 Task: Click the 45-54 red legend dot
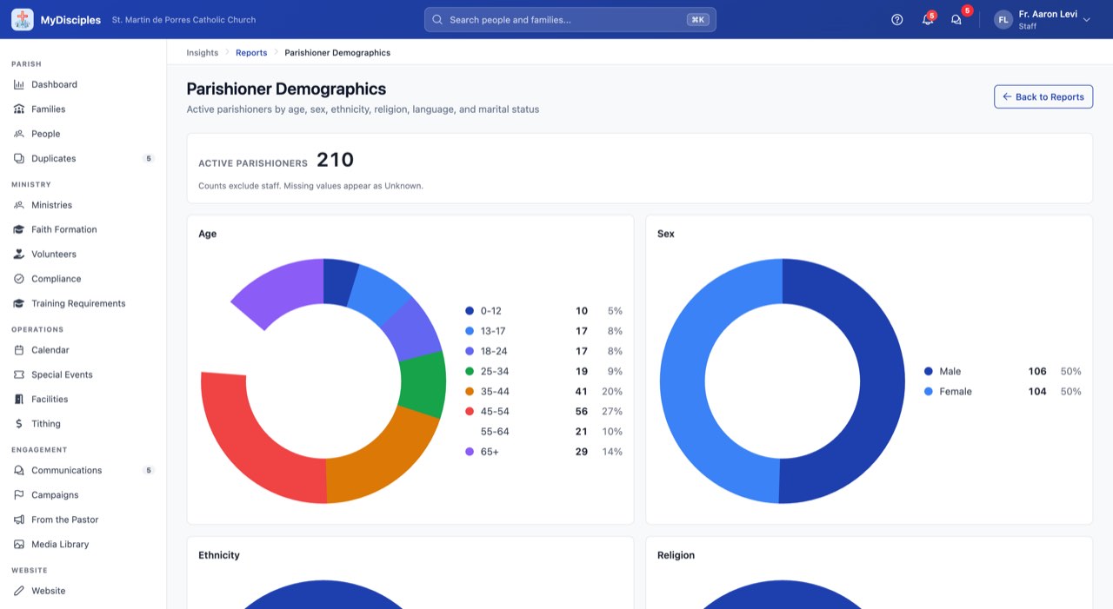coord(470,411)
